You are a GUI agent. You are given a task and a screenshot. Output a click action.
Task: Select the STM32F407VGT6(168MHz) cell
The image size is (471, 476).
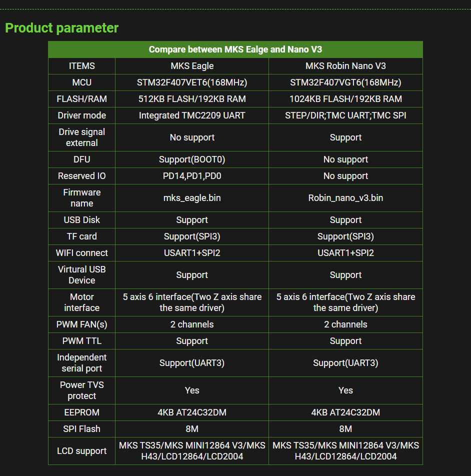(x=345, y=82)
